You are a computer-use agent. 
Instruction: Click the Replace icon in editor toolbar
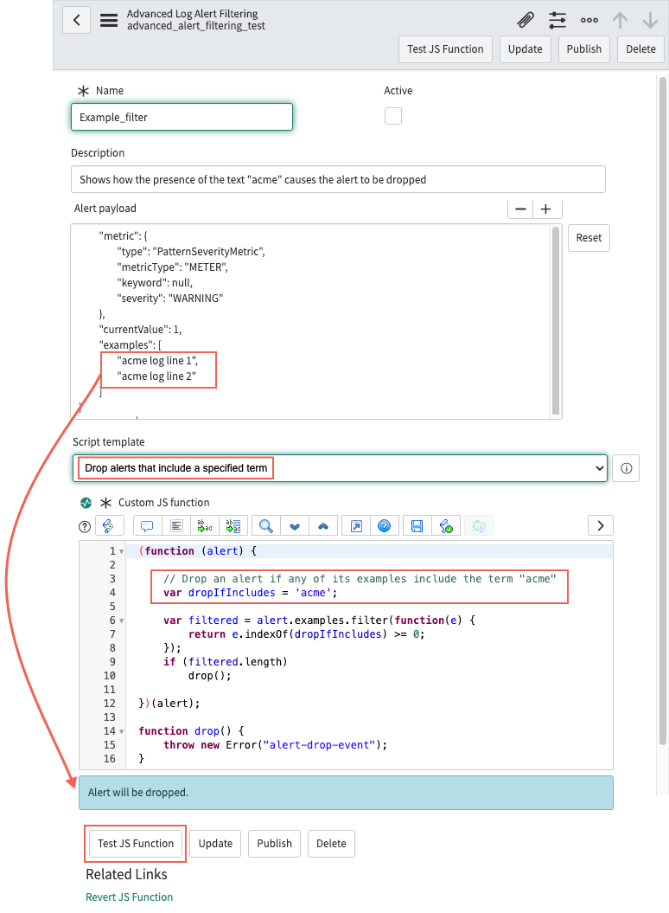coord(205,526)
